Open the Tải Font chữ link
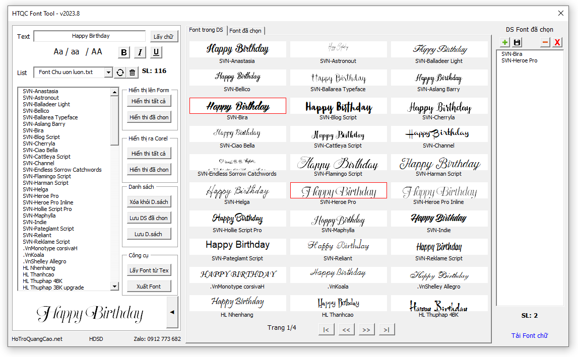This screenshot has width=578, height=357. 529,335
